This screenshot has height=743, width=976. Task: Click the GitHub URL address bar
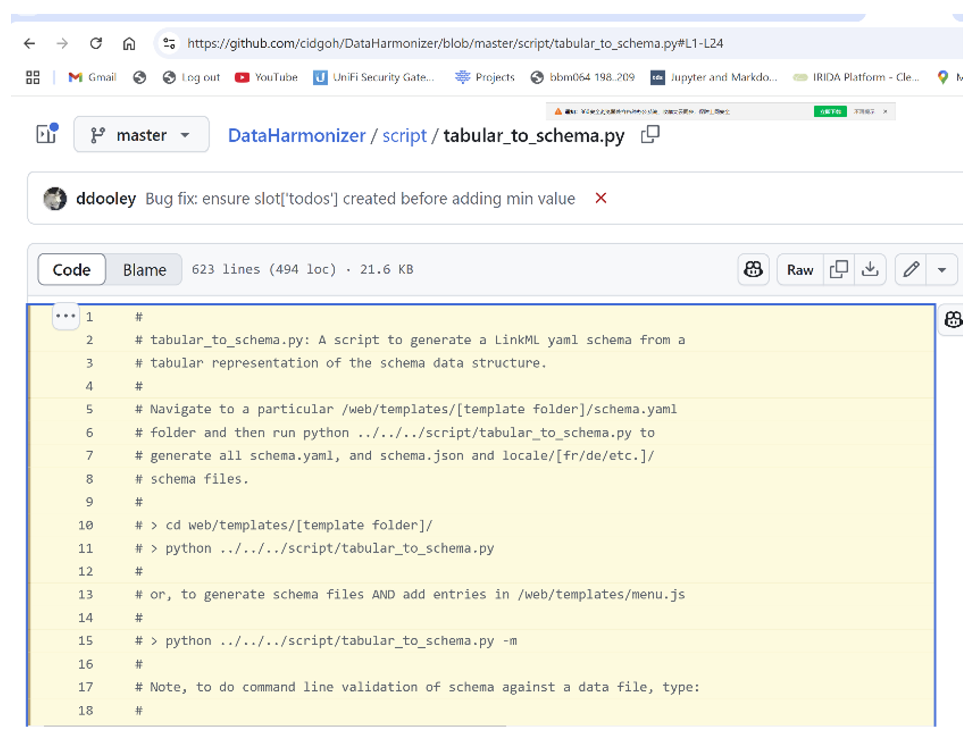[455, 43]
